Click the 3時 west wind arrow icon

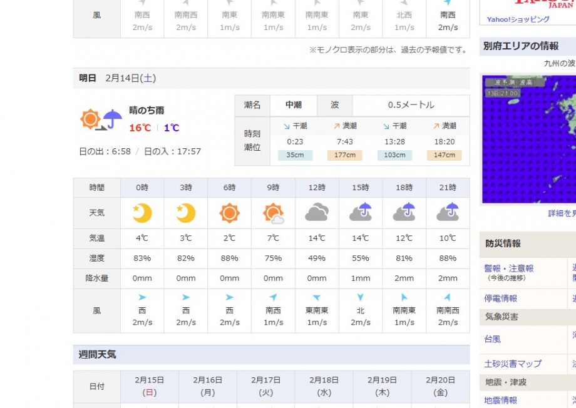pos(186,298)
